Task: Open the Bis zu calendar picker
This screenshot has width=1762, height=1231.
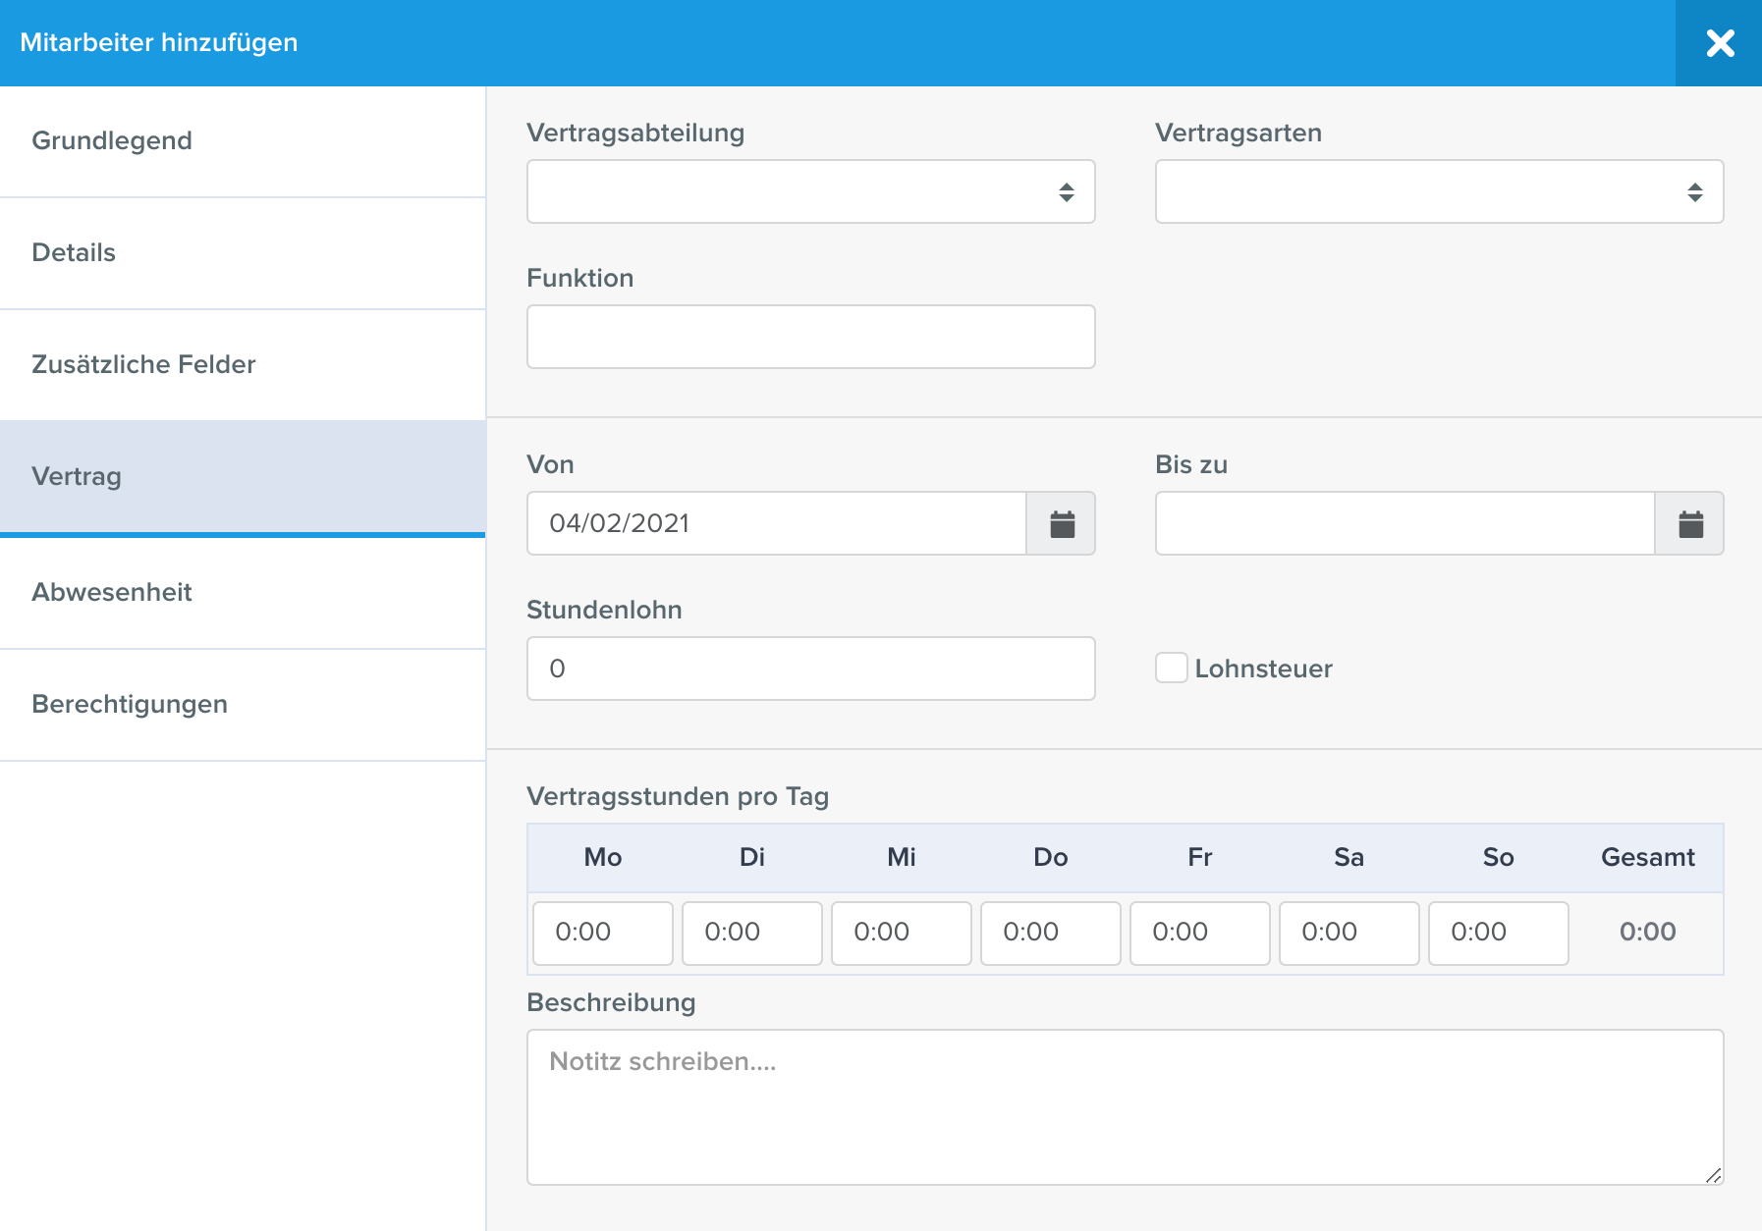Action: (x=1690, y=523)
